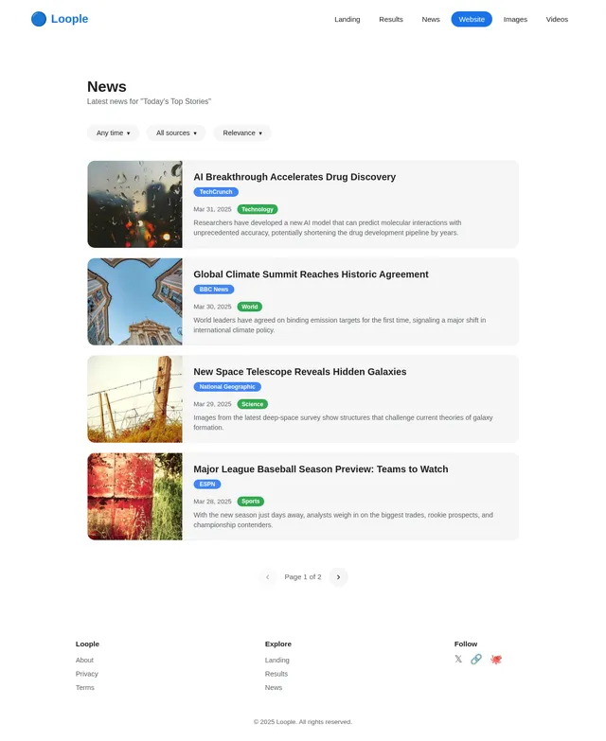This screenshot has height=741, width=606.
Task: Click the 'Mar 30, 2025' date
Action: click(x=212, y=307)
